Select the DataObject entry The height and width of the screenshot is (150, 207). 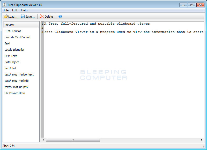tap(12, 62)
